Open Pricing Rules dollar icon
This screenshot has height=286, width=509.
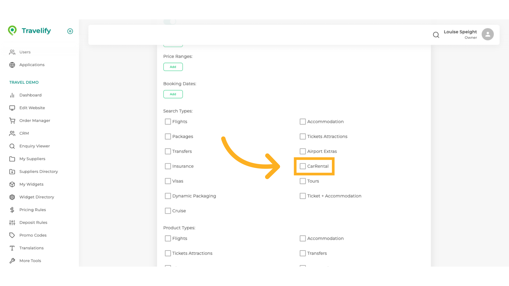(12, 210)
